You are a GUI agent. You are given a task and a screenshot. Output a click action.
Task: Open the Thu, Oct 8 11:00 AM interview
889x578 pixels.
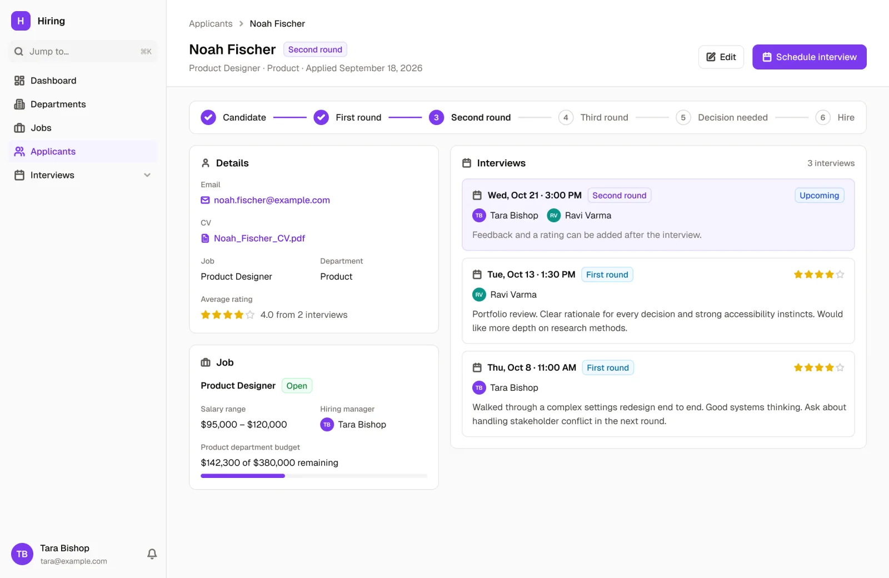658,394
